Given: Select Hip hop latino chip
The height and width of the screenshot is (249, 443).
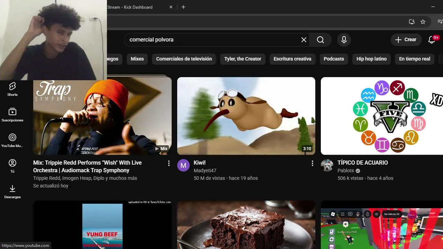Looking at the screenshot, I should (x=371, y=59).
